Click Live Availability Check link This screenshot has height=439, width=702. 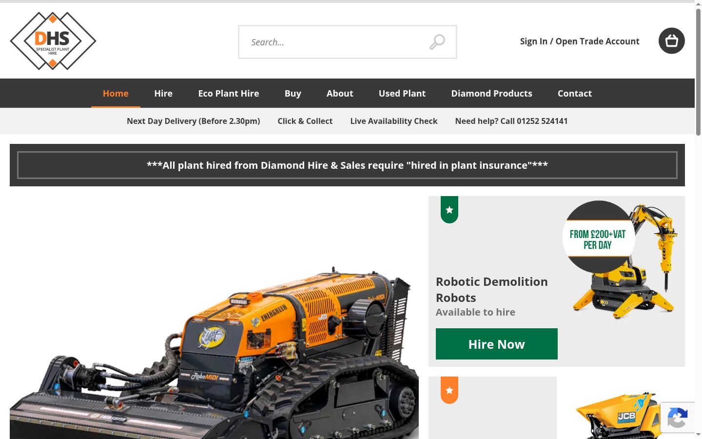tap(394, 121)
